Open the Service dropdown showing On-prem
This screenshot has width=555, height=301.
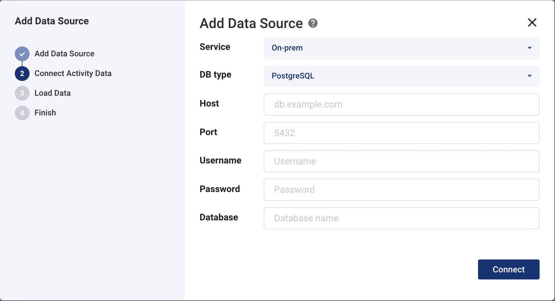click(394, 48)
